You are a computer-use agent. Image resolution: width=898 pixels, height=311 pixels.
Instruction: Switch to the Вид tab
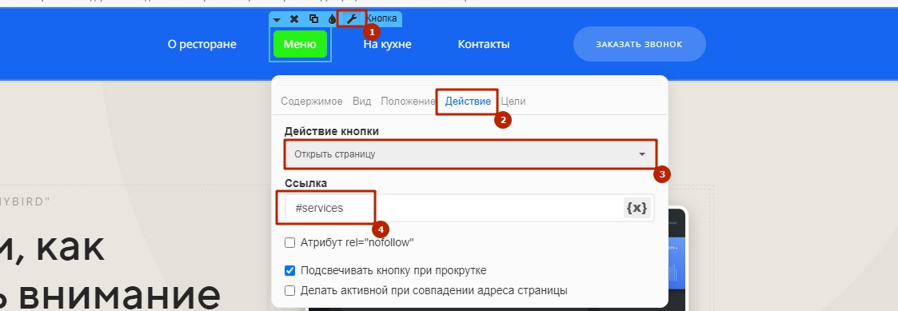click(x=361, y=102)
